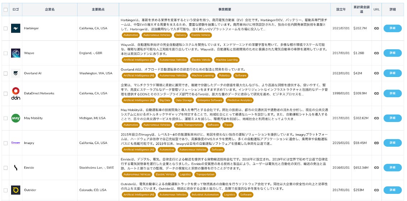This screenshot has width=407, height=201.
Task: Click the founding date 1998/01/01
Action: [341, 93]
